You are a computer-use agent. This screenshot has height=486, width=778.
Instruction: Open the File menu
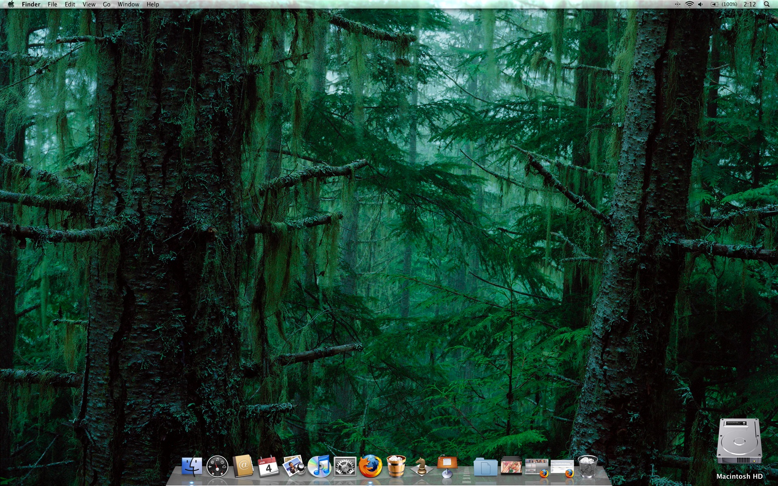click(52, 4)
